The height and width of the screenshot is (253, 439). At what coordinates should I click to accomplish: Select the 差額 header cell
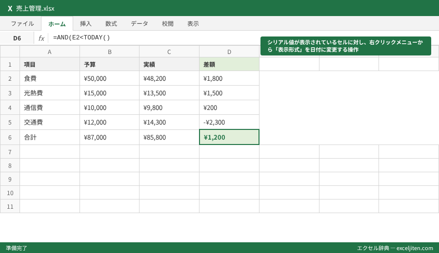[x=229, y=64]
